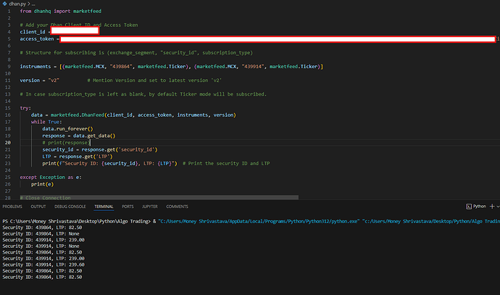Click the while True: line
This screenshot has width=500, height=295.
46,122
